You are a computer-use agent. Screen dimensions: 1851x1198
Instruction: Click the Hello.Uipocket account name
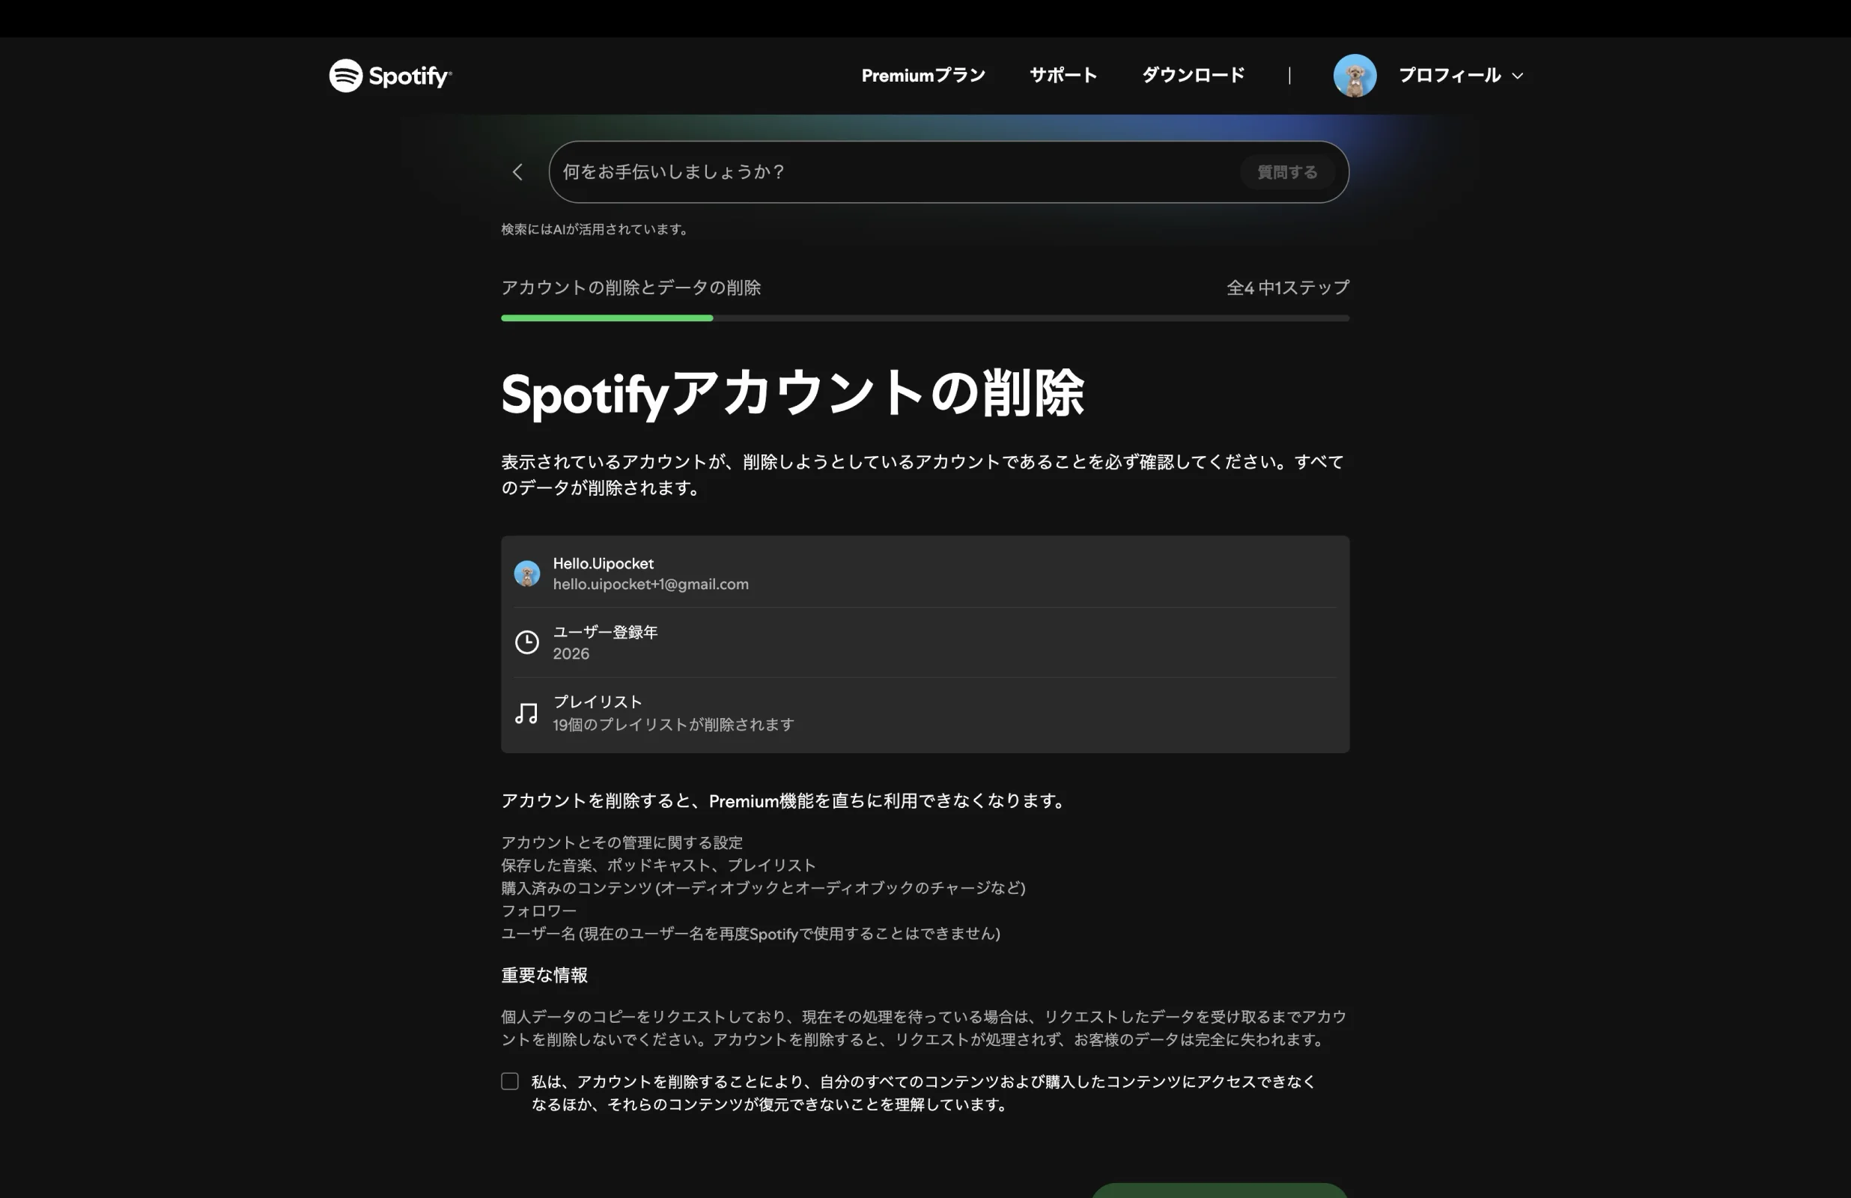(x=604, y=563)
